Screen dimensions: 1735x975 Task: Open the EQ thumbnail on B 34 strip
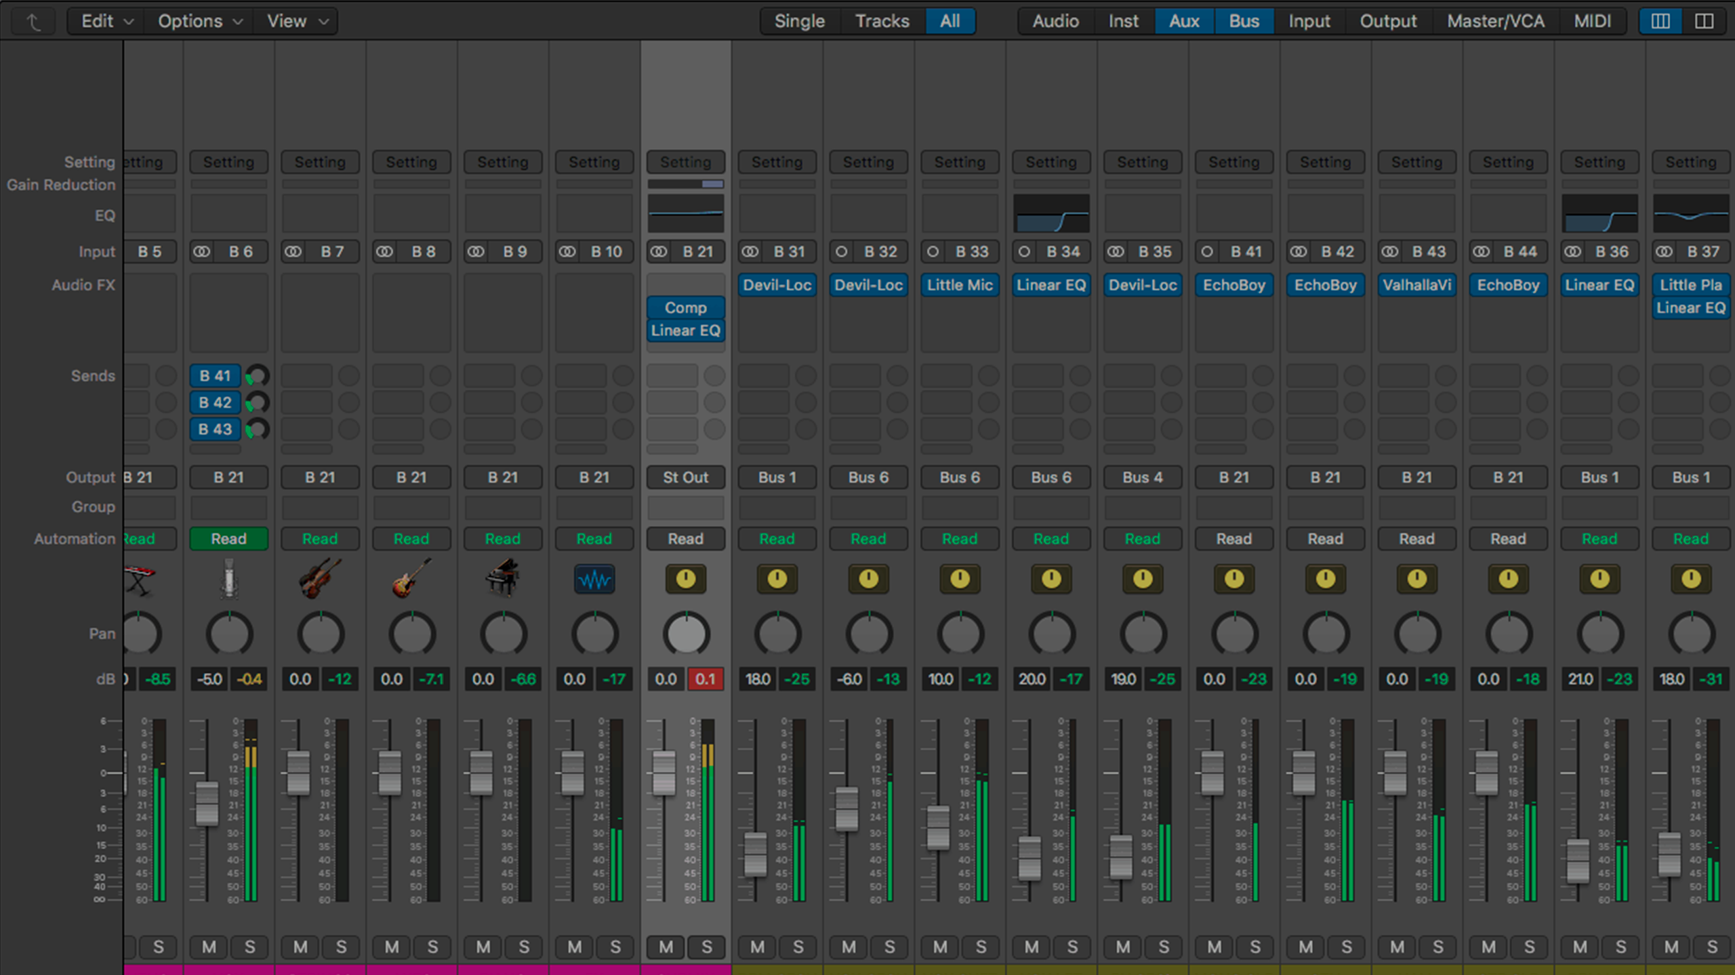[x=1051, y=214]
